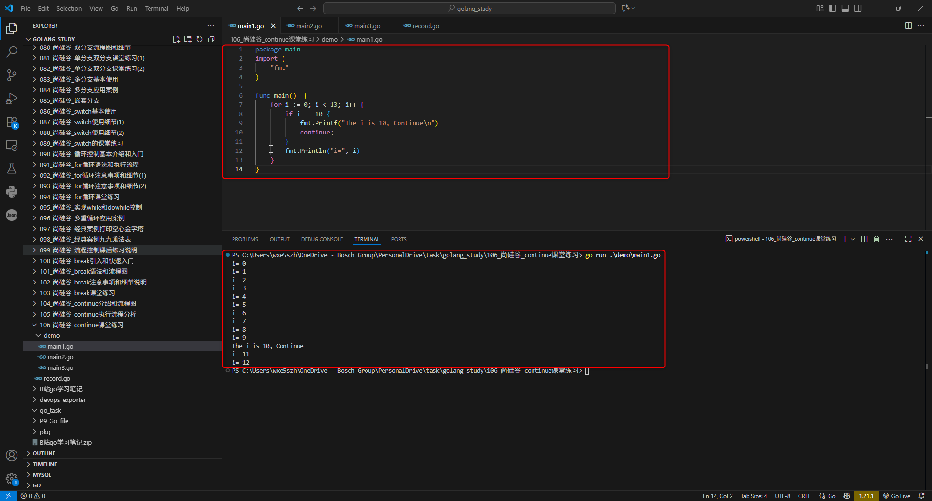This screenshot has width=932, height=501.
Task: Switch to the DEBUG CONSOLE panel tab
Action: point(322,239)
